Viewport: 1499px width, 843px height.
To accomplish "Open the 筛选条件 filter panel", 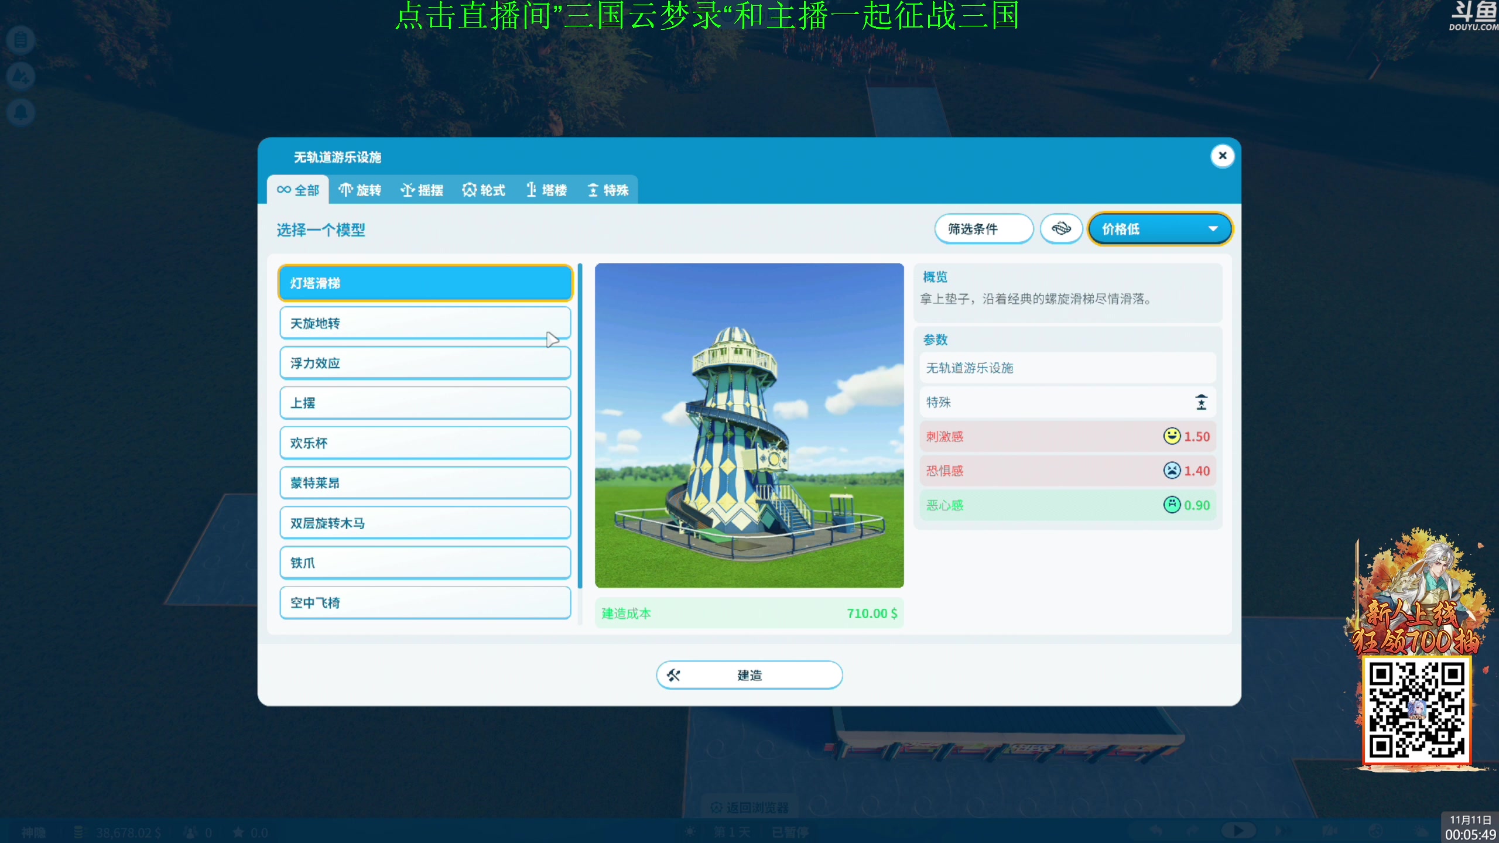I will [x=984, y=228].
